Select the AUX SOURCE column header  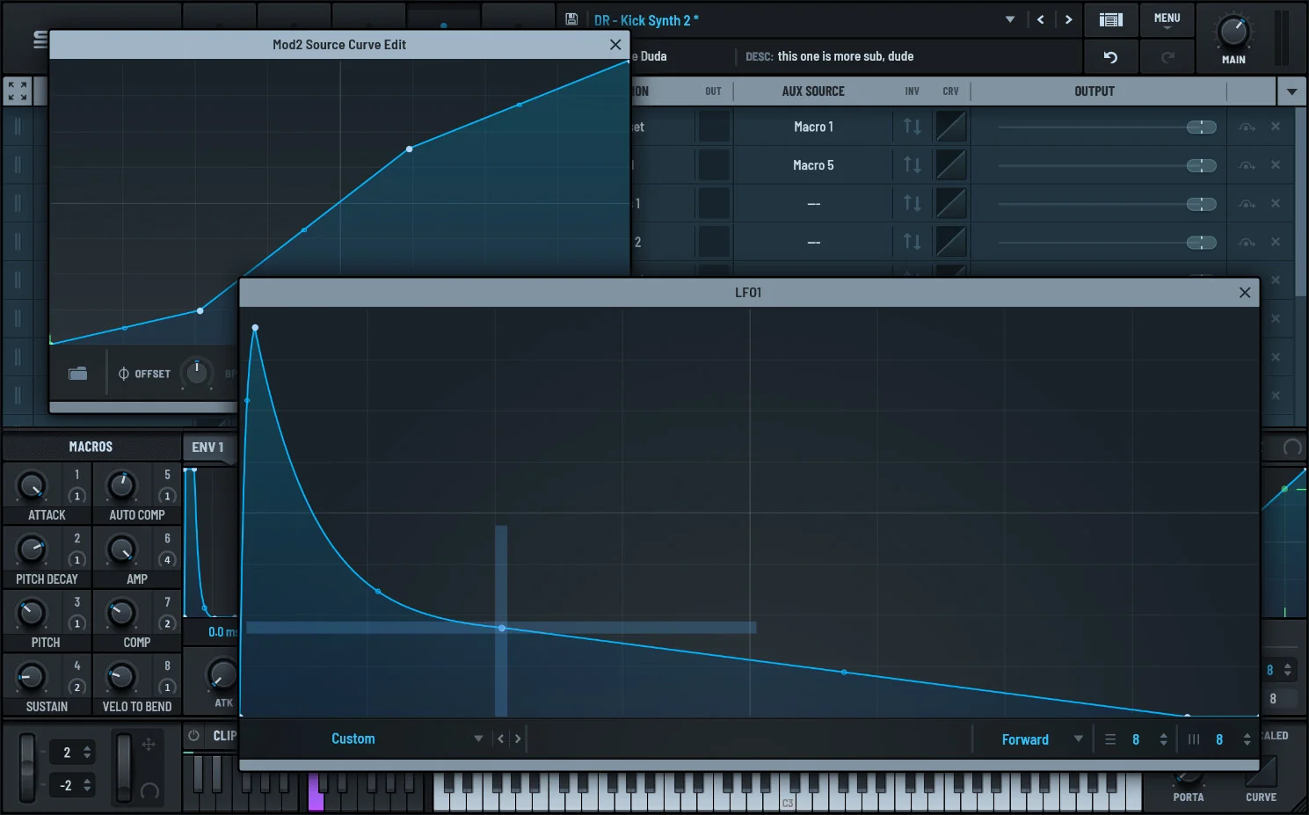pos(813,91)
